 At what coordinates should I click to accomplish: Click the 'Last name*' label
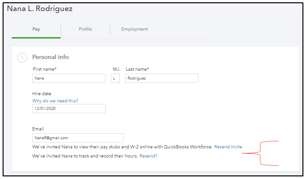pyautogui.click(x=138, y=69)
